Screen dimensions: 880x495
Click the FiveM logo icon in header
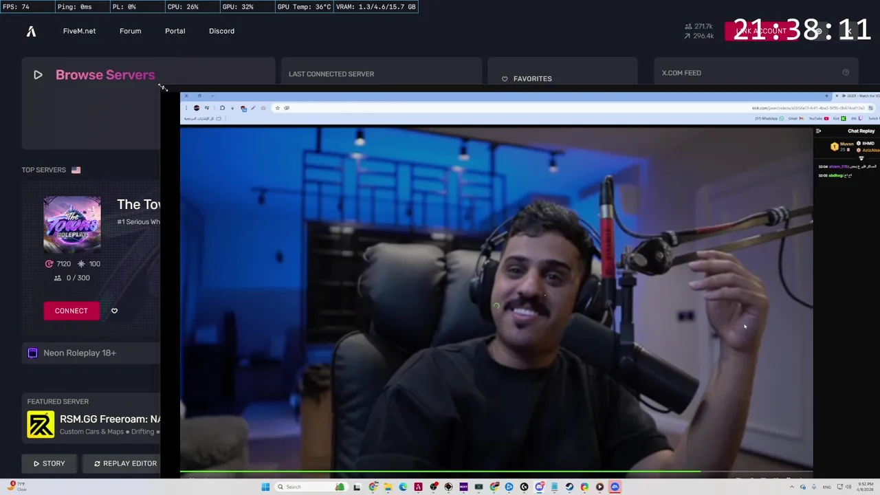tap(31, 31)
